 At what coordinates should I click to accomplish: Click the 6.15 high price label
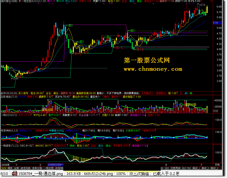(202, 5)
